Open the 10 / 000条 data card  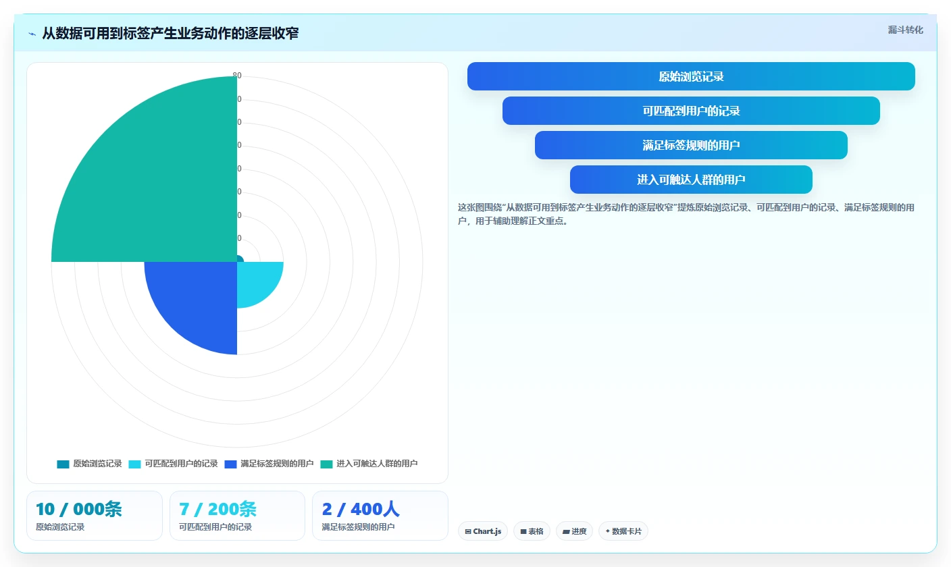pyautogui.click(x=95, y=516)
